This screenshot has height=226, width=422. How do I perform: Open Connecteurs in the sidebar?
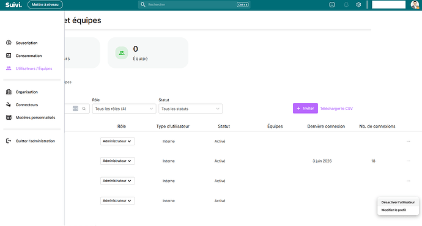coord(27,105)
